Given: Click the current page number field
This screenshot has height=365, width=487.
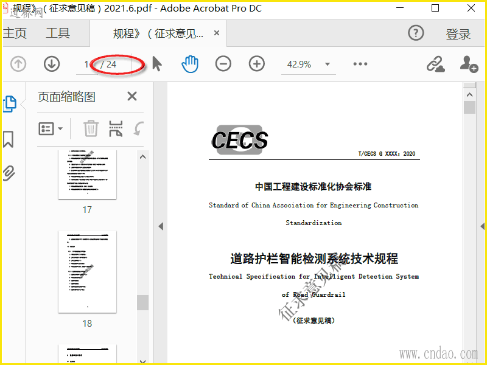Looking at the screenshot, I should (x=86, y=64).
